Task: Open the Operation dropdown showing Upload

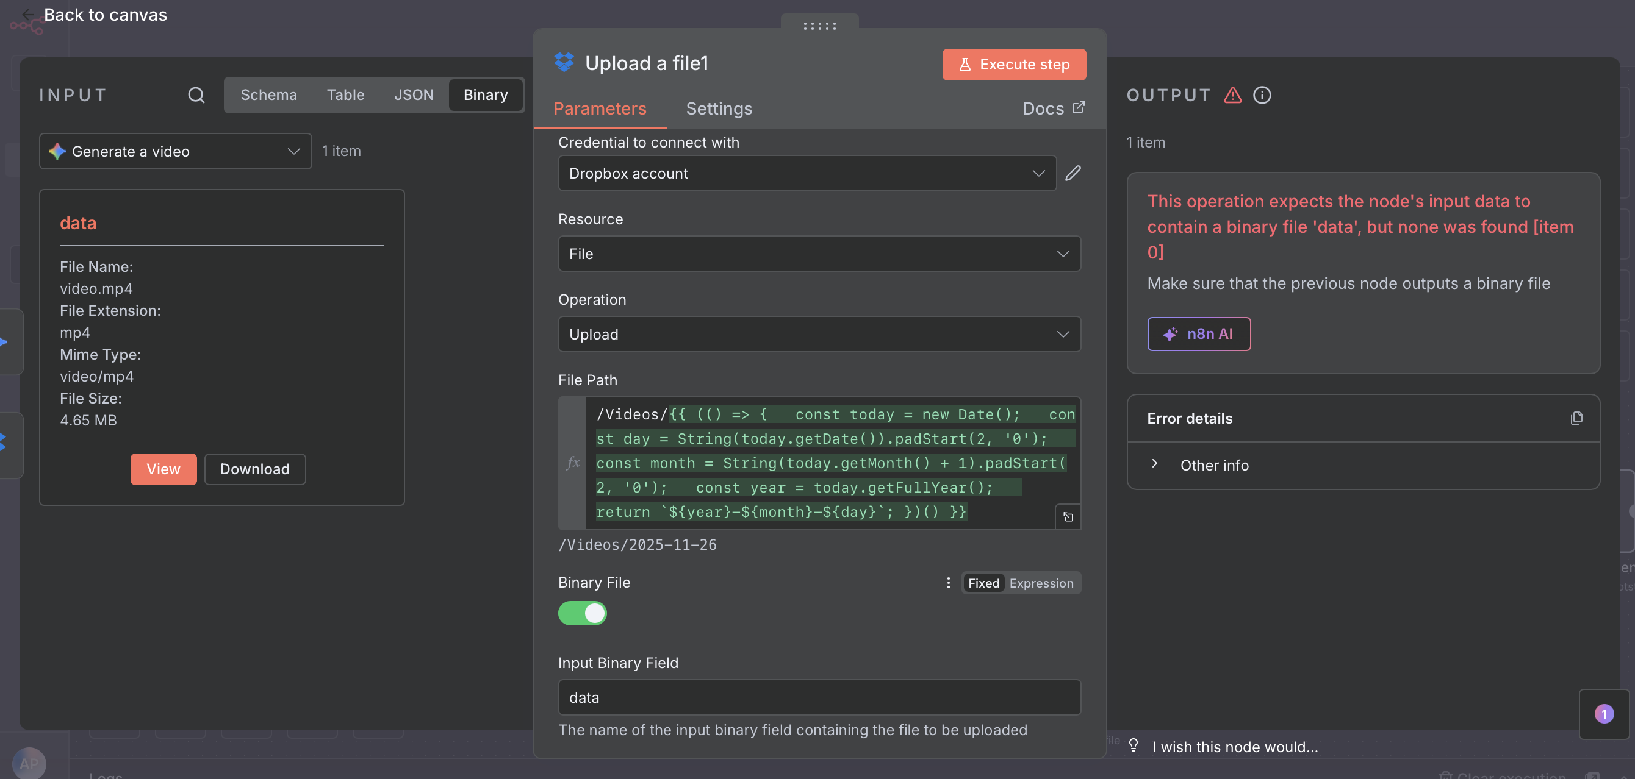Action: [819, 334]
